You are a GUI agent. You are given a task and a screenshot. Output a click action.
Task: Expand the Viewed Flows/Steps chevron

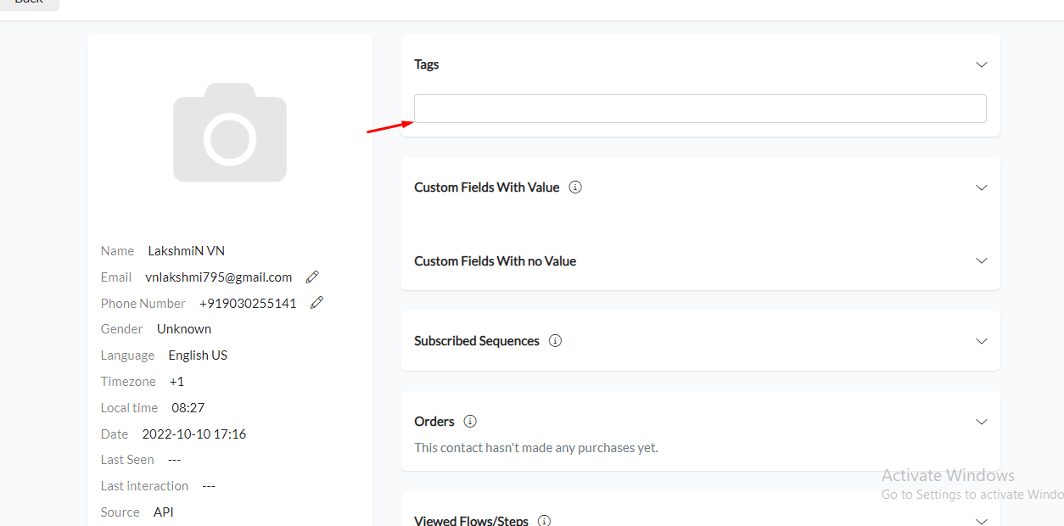click(982, 520)
